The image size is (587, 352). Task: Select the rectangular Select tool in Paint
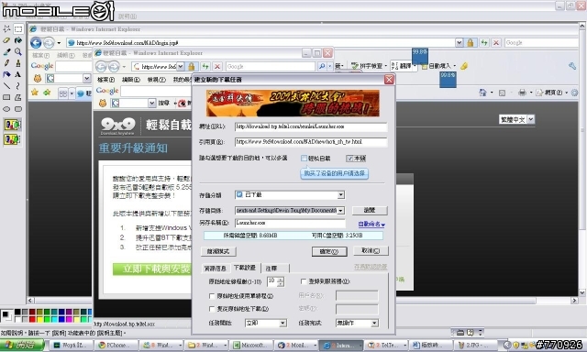(18, 28)
